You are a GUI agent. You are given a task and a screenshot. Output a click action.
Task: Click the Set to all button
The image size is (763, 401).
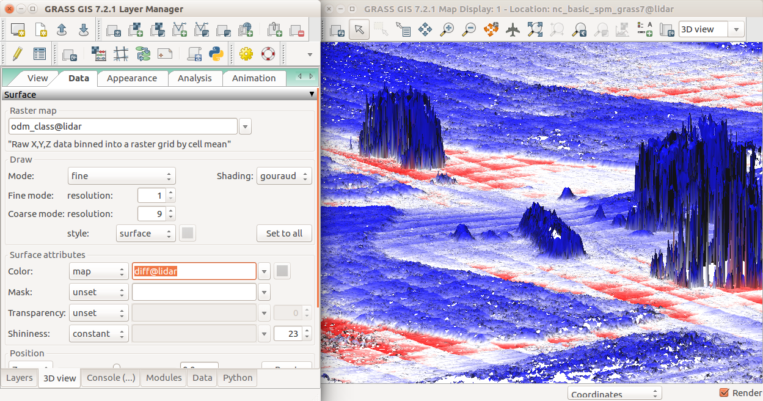tap(284, 234)
